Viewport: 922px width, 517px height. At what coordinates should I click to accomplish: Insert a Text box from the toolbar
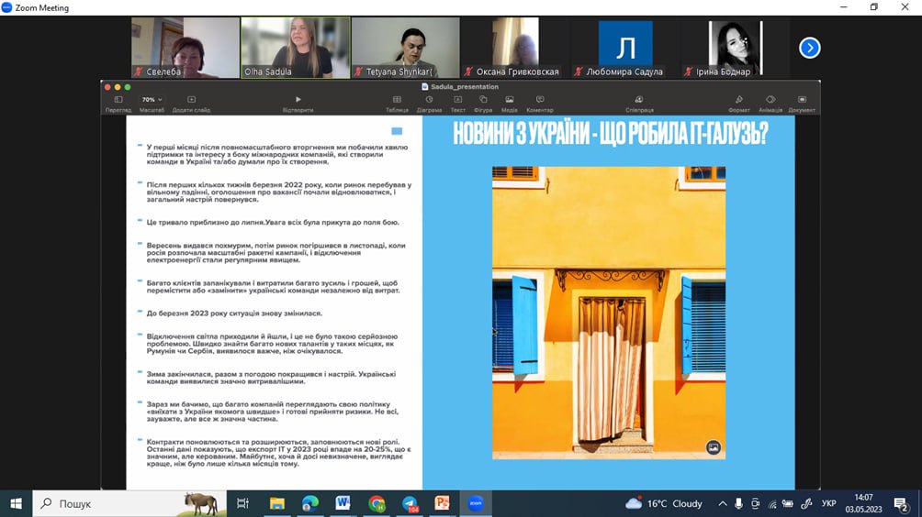pos(457,99)
